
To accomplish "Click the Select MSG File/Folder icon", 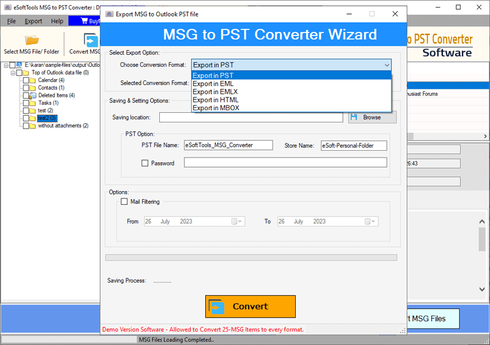I will tap(32, 40).
